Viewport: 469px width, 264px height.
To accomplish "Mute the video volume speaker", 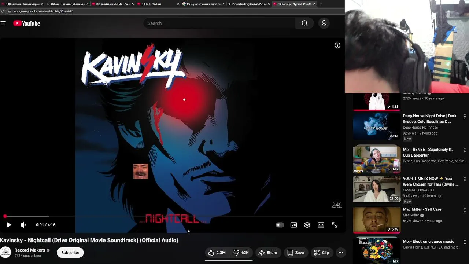I will [x=23, y=225].
